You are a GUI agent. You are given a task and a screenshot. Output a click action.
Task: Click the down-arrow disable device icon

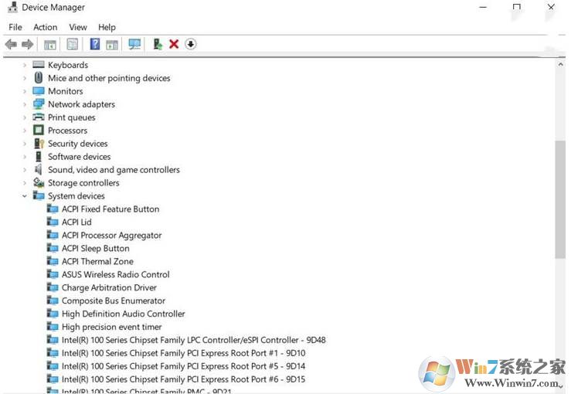tap(191, 45)
